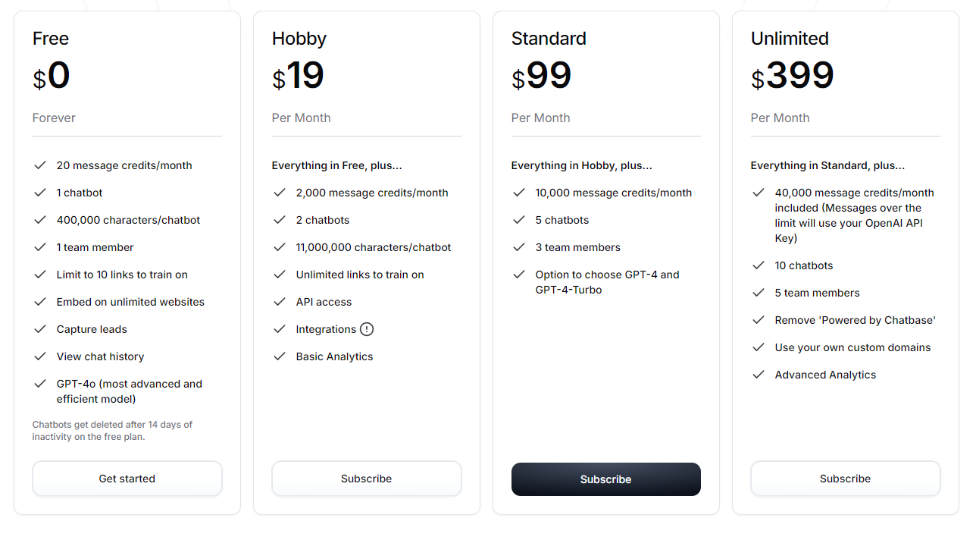The height and width of the screenshot is (540, 976).
Task: Click checkmark next to 10 chatbots
Action: 759,265
